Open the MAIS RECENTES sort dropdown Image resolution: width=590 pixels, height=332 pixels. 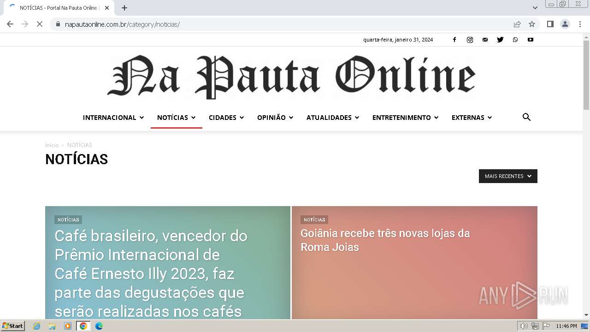pyautogui.click(x=508, y=176)
